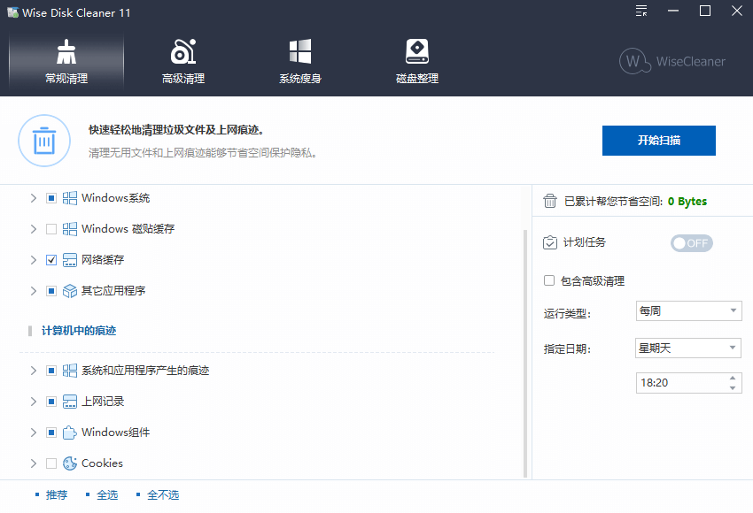Select the 全不选 (deselect all) link
This screenshot has width=753, height=513.
point(163,494)
